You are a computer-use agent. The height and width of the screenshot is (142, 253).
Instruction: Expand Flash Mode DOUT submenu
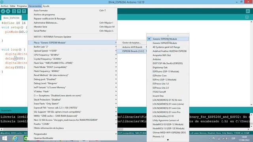(72, 67)
